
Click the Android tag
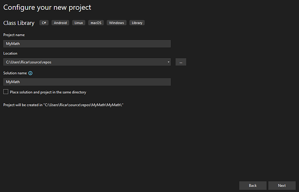point(60,23)
